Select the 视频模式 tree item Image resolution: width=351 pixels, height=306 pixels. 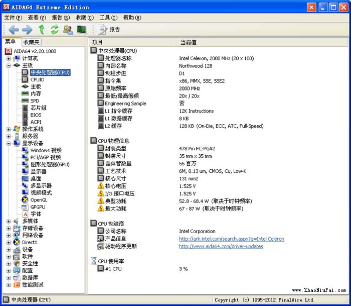click(41, 193)
